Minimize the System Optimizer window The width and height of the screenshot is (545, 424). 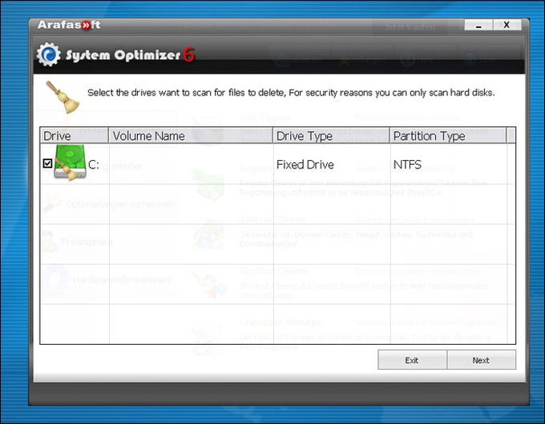[x=478, y=25]
